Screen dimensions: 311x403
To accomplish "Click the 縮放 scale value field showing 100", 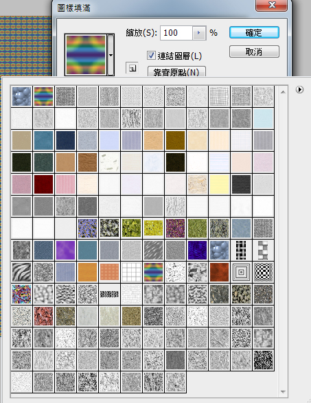I will (176, 33).
